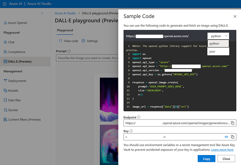Image resolution: width=241 pixels, height=165 pixels.
Task: Click into the Endpoint URL field
Action: [176, 123]
